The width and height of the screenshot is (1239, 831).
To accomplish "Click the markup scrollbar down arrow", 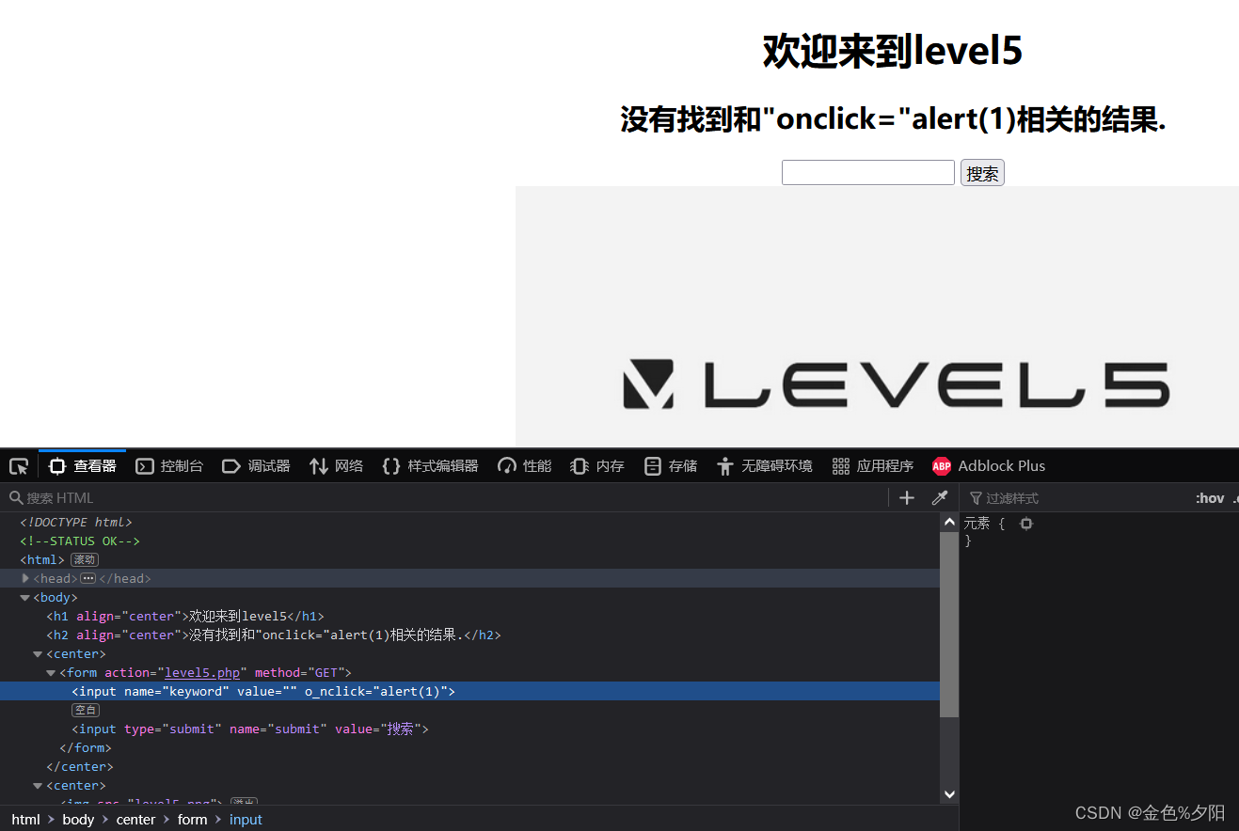I will (949, 794).
